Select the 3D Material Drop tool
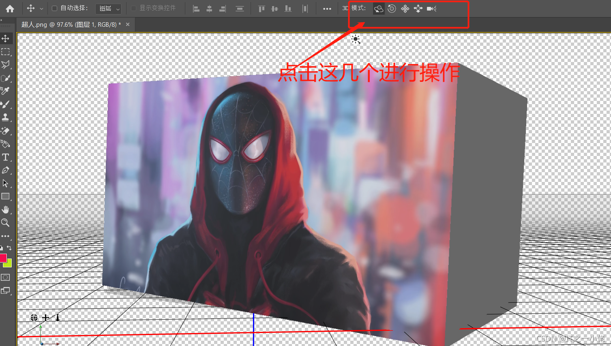Viewport: 611px width, 346px height. pos(6,144)
